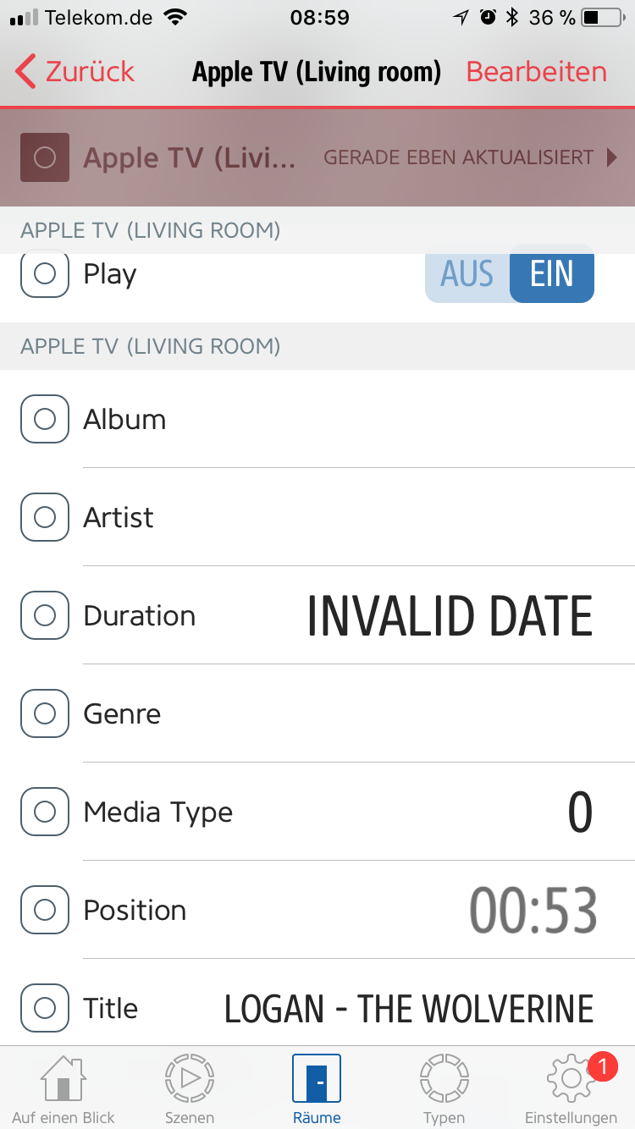635x1129 pixels.
Task: Tap the circle icon beside Genre
Action: click(x=45, y=713)
